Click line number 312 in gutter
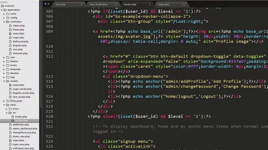This screenshot has width=268, height=150. point(49,56)
